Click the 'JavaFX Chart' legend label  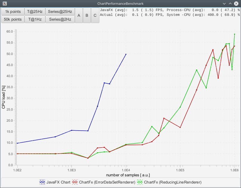click(58, 182)
